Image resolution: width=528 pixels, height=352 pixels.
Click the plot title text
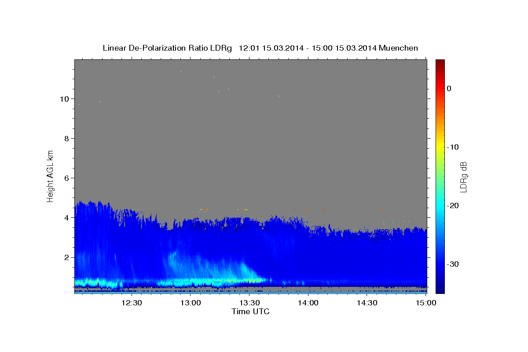tap(260, 48)
